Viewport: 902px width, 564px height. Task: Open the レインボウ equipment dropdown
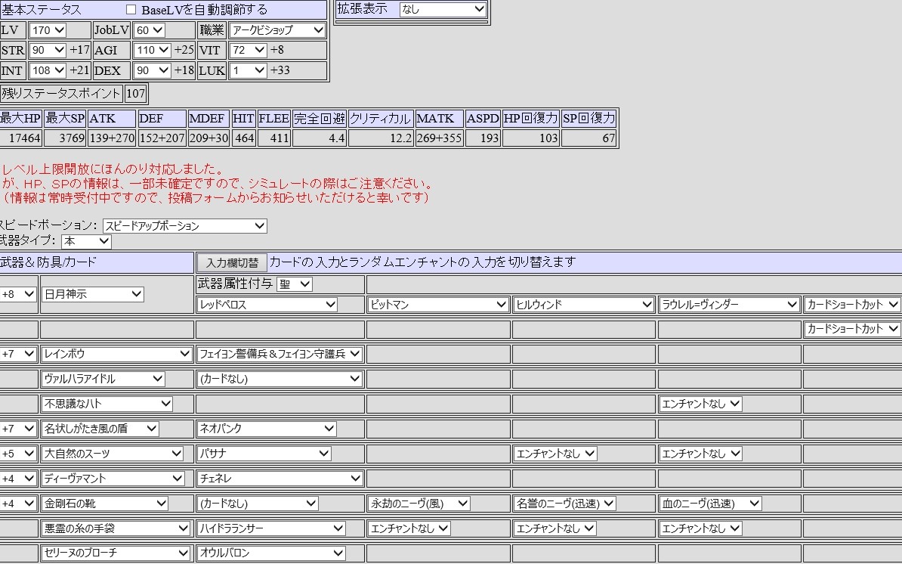[x=117, y=354]
